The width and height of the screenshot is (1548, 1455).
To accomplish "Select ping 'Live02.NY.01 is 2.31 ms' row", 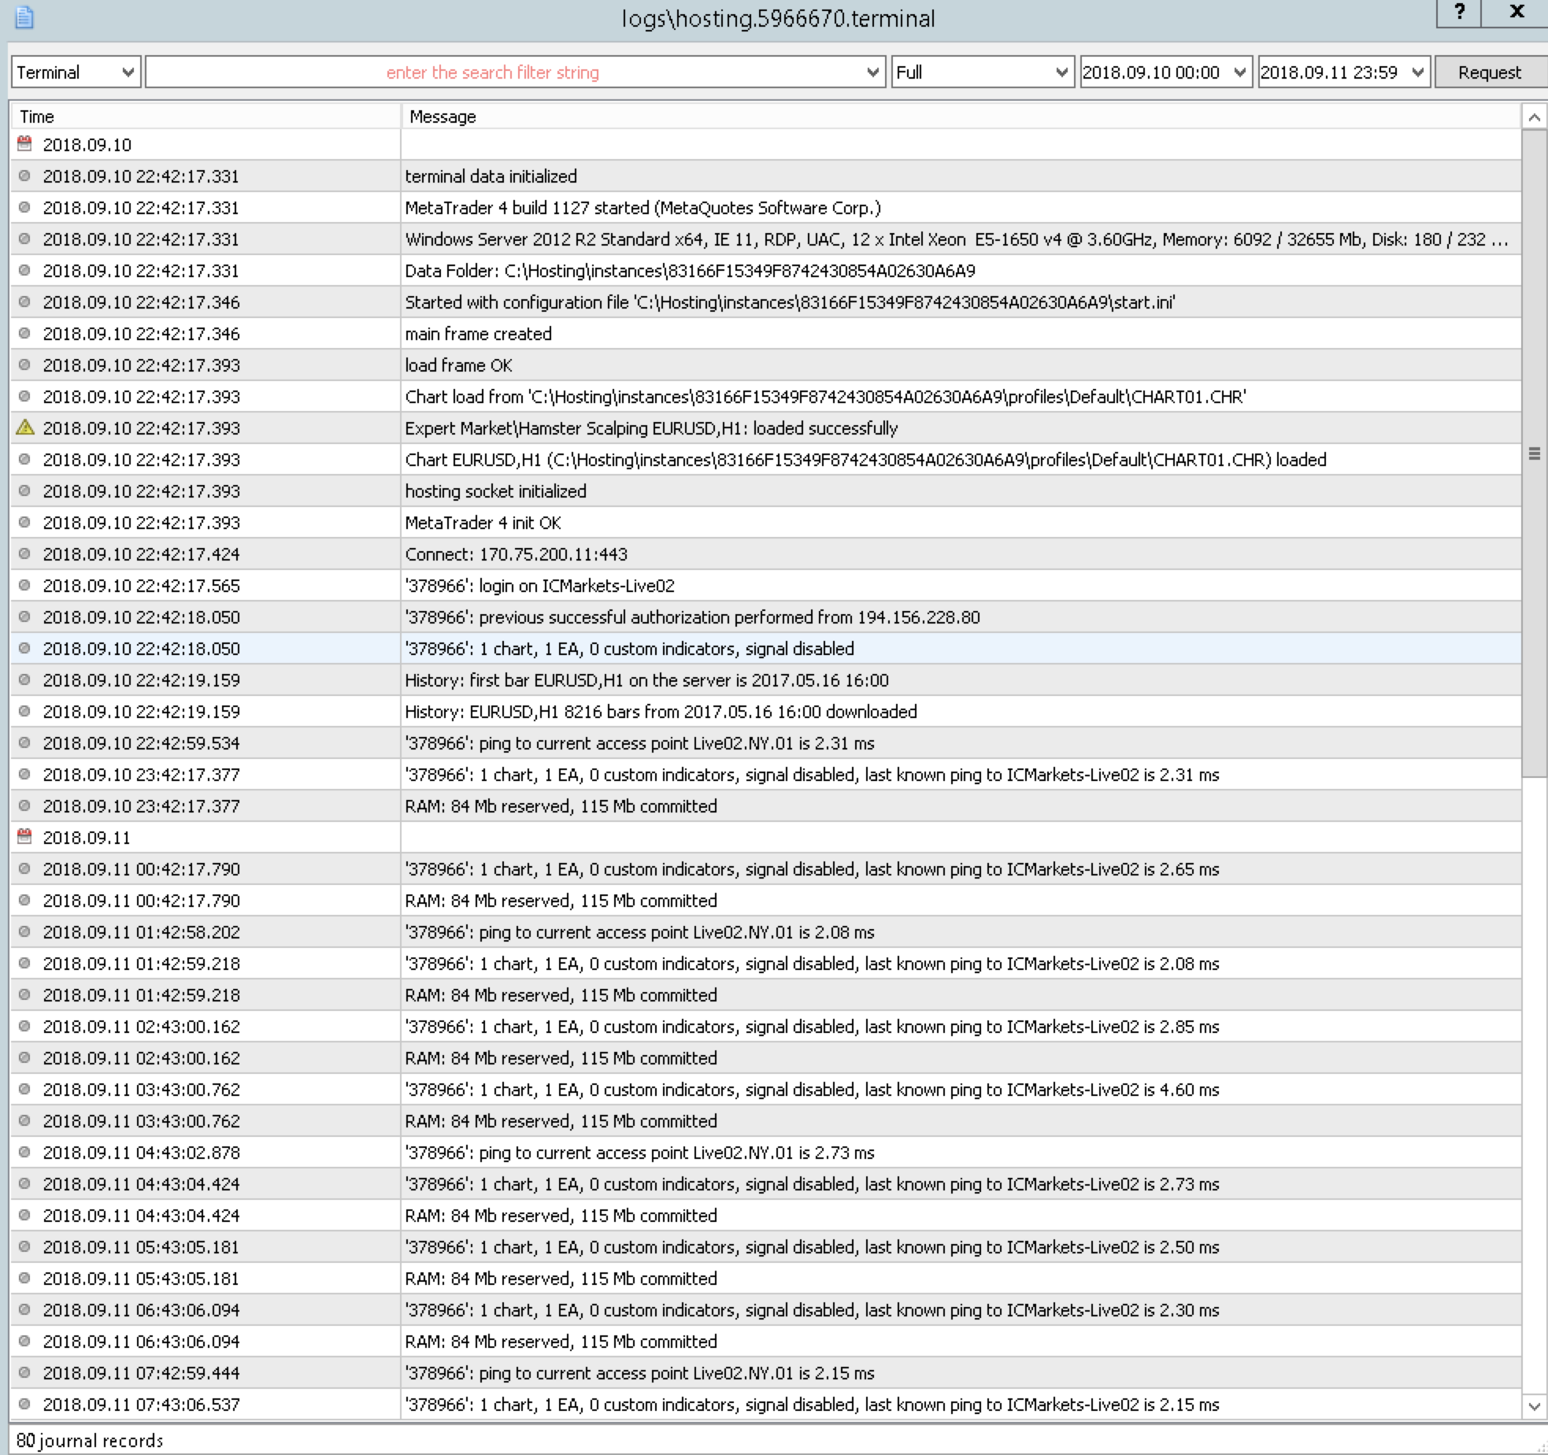I will 765,742.
